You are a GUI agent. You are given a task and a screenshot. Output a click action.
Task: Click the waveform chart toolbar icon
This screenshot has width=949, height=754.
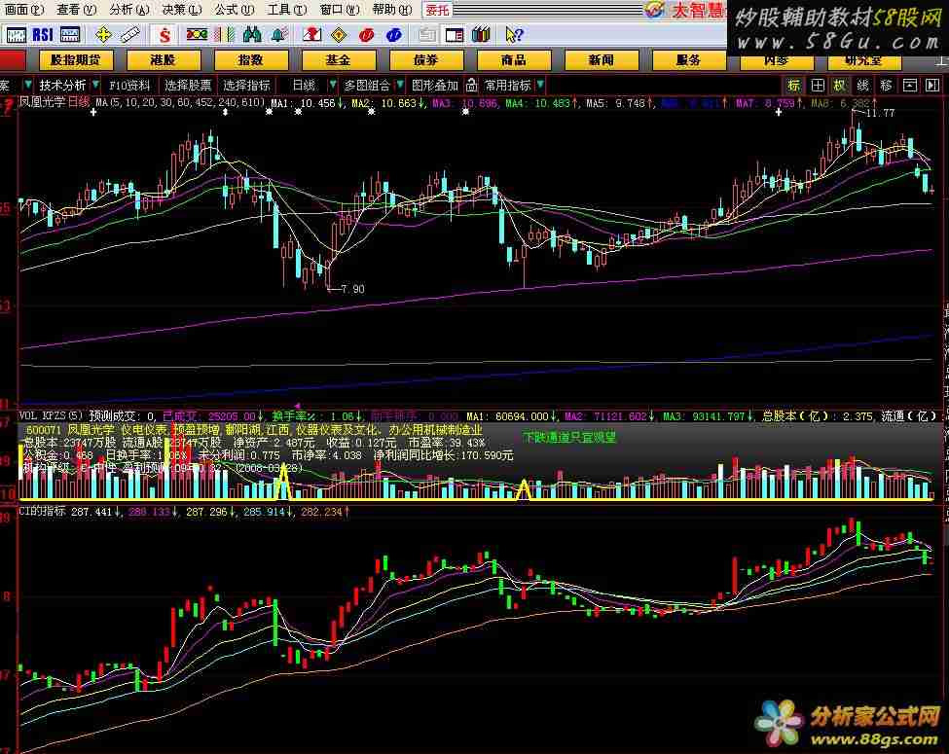click(x=16, y=35)
